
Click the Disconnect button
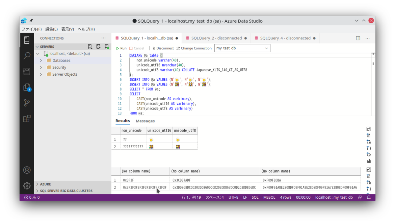click(163, 48)
